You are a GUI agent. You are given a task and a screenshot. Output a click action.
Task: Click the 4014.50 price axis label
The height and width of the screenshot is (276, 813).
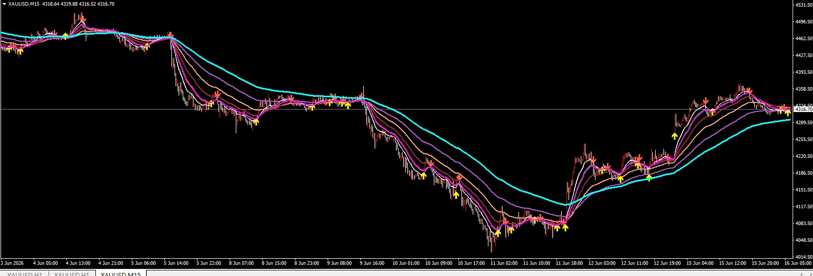(804, 257)
